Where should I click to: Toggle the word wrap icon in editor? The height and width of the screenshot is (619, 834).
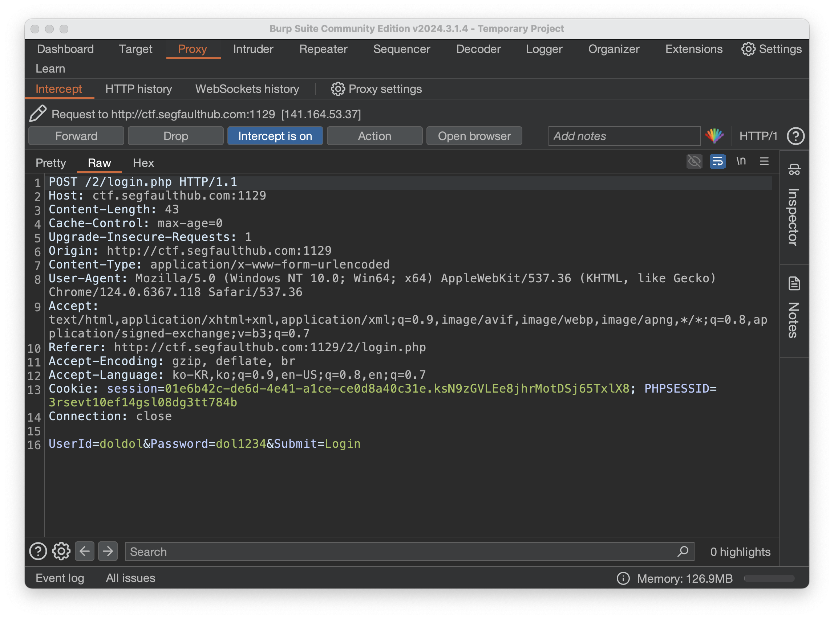717,161
